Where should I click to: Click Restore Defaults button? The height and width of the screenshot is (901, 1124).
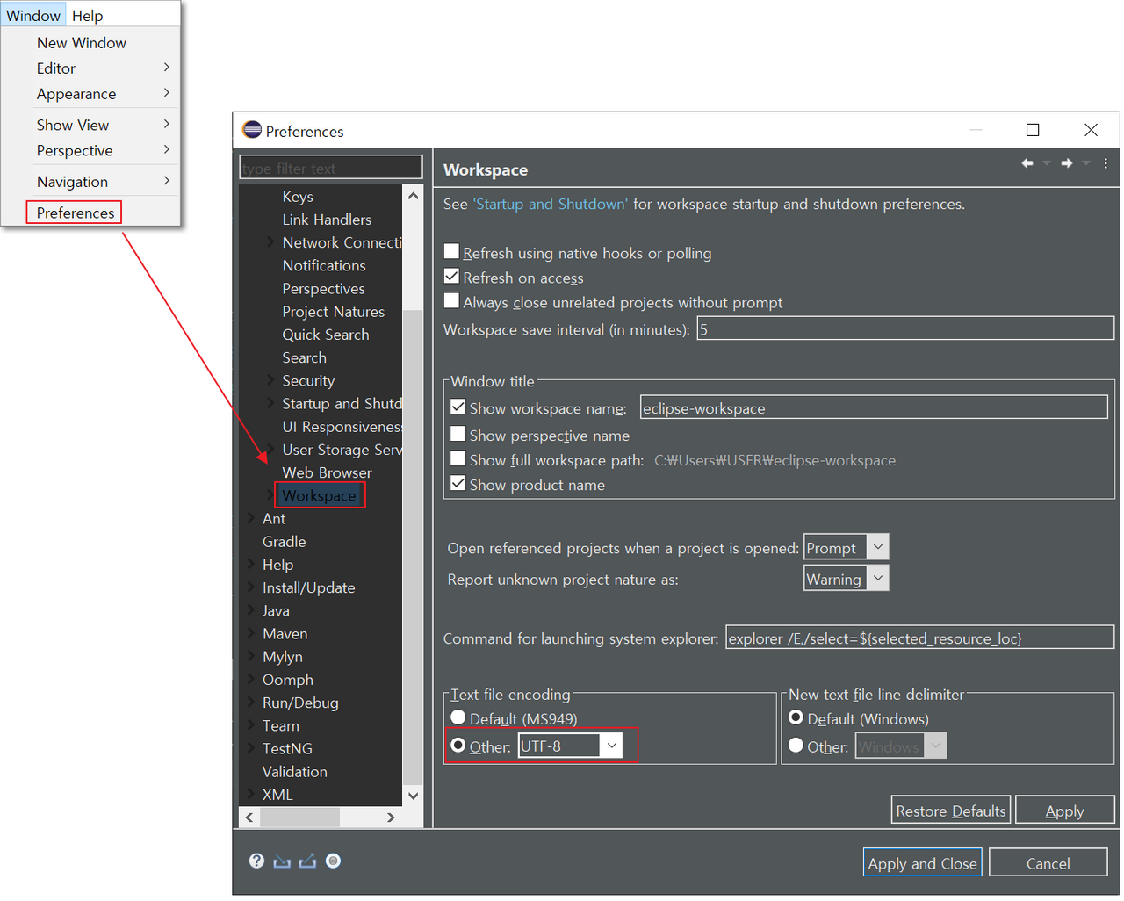[950, 810]
